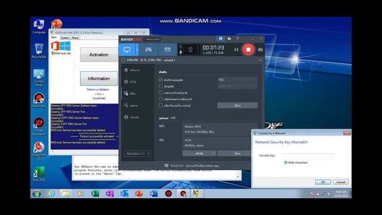Open the General settings gear in the Bandicam sidebar
The height and width of the screenshot is (215, 382).
coord(130,82)
